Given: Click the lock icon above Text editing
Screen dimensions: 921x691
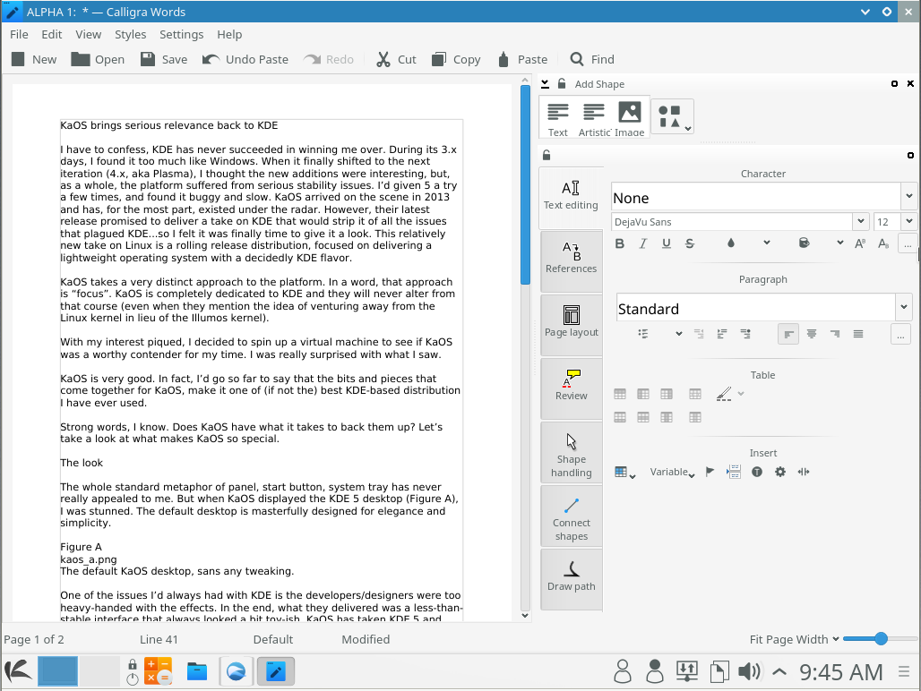Looking at the screenshot, I should coord(547,155).
